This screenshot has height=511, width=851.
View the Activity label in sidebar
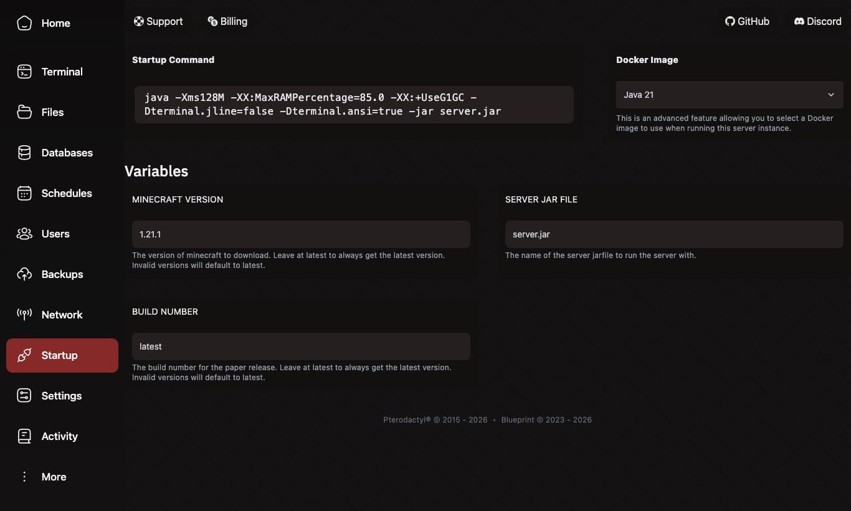point(60,436)
